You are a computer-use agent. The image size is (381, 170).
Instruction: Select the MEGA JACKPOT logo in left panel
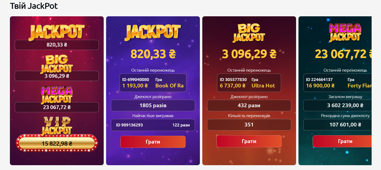57,94
